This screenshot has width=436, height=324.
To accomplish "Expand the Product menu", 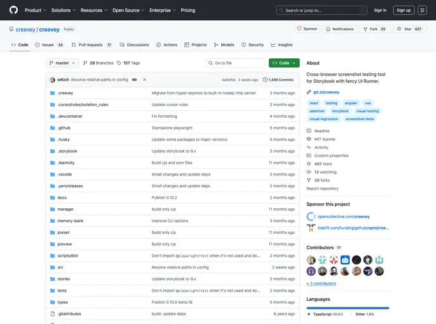I will (x=35, y=10).
